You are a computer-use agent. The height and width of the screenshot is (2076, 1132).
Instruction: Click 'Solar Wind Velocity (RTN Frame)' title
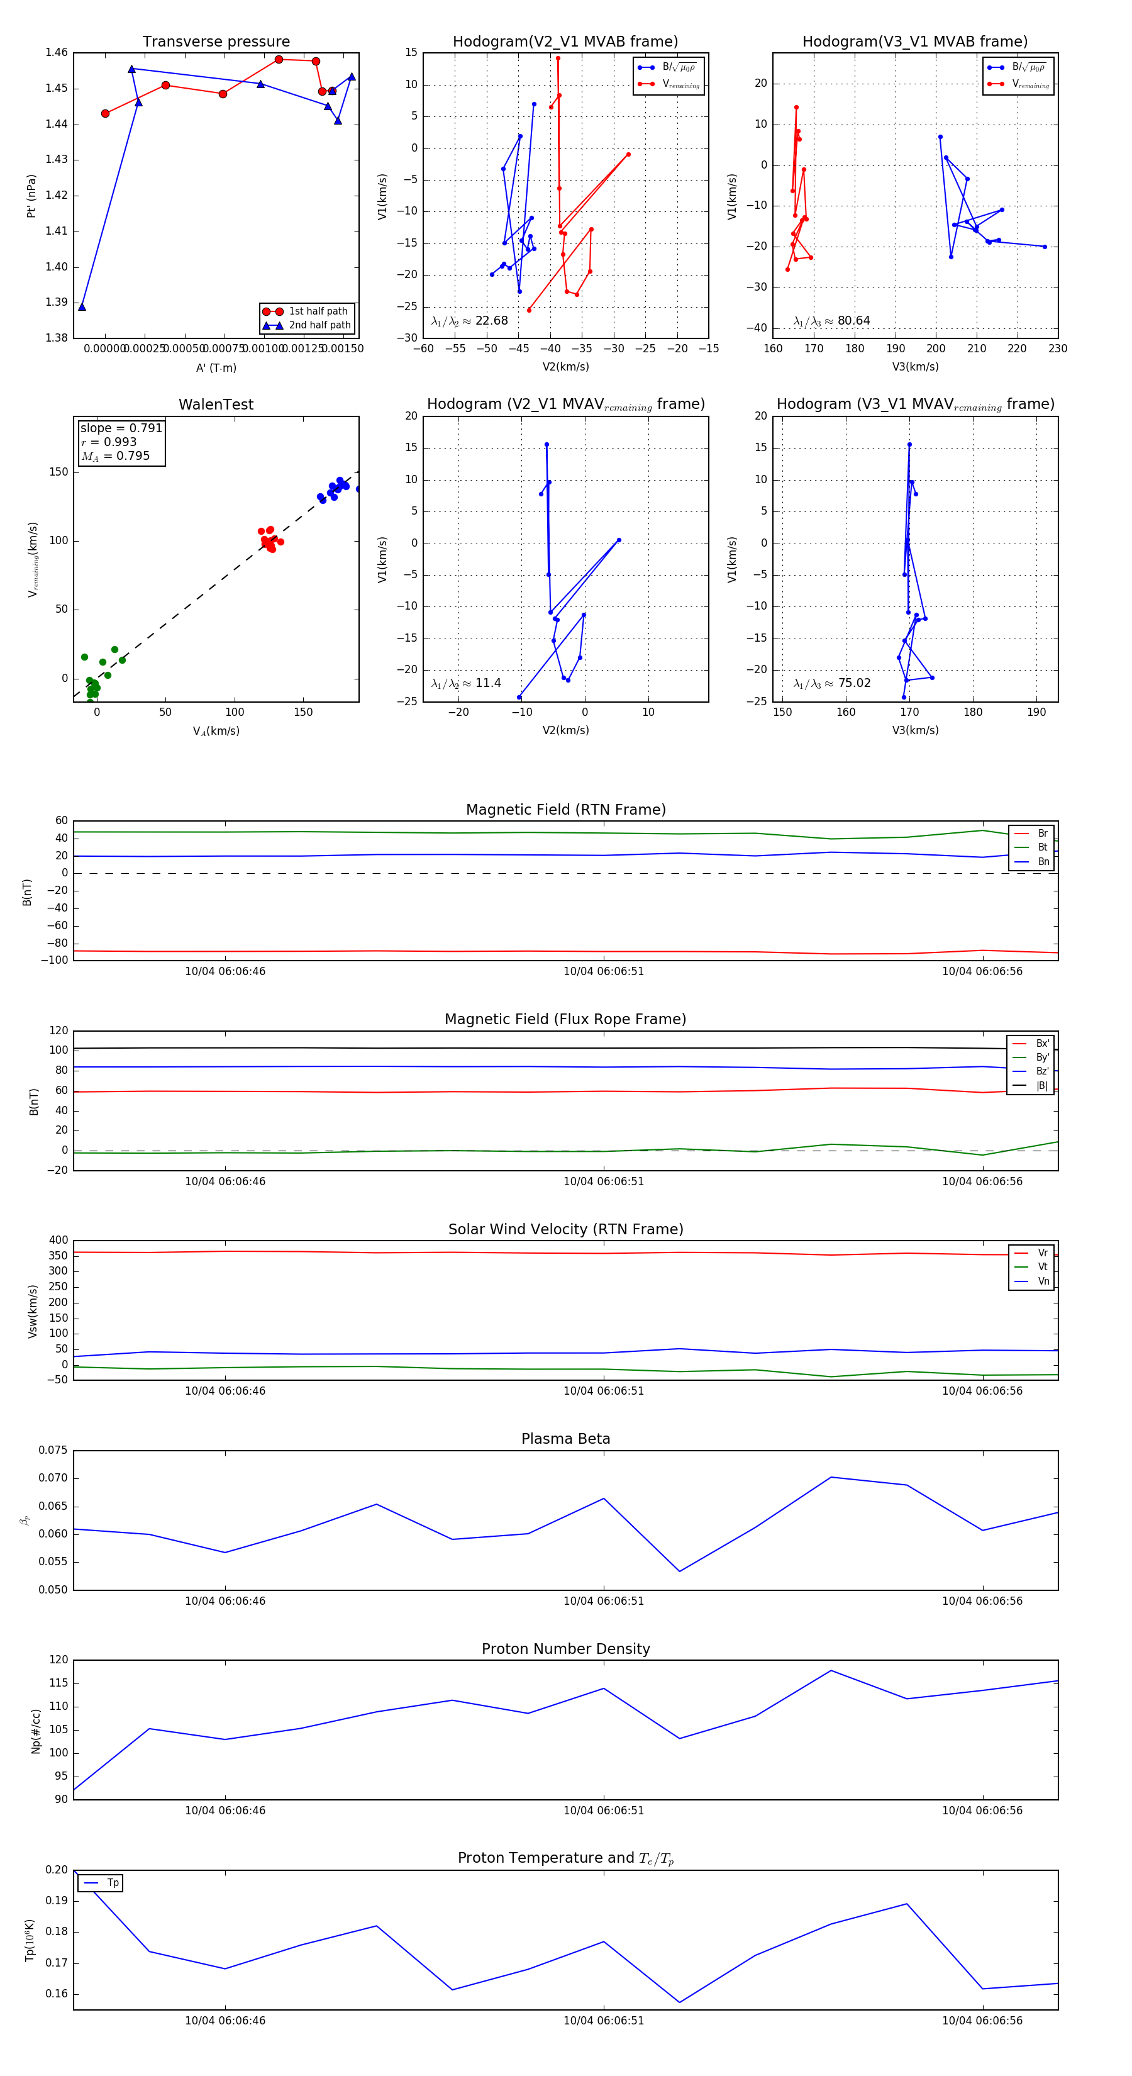(x=565, y=1229)
